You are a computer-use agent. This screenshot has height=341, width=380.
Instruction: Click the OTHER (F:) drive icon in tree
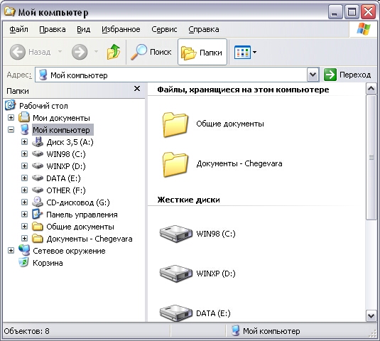pyautogui.click(x=38, y=190)
